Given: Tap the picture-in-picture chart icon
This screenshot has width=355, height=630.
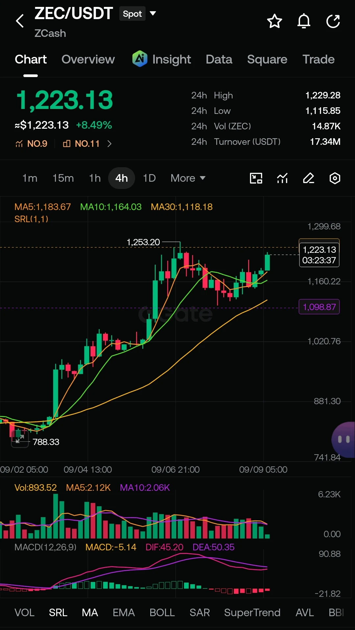Looking at the screenshot, I should [256, 178].
